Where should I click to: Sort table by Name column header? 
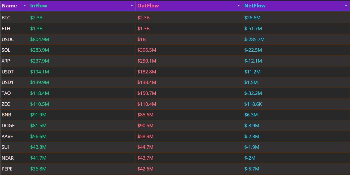(x=9, y=6)
